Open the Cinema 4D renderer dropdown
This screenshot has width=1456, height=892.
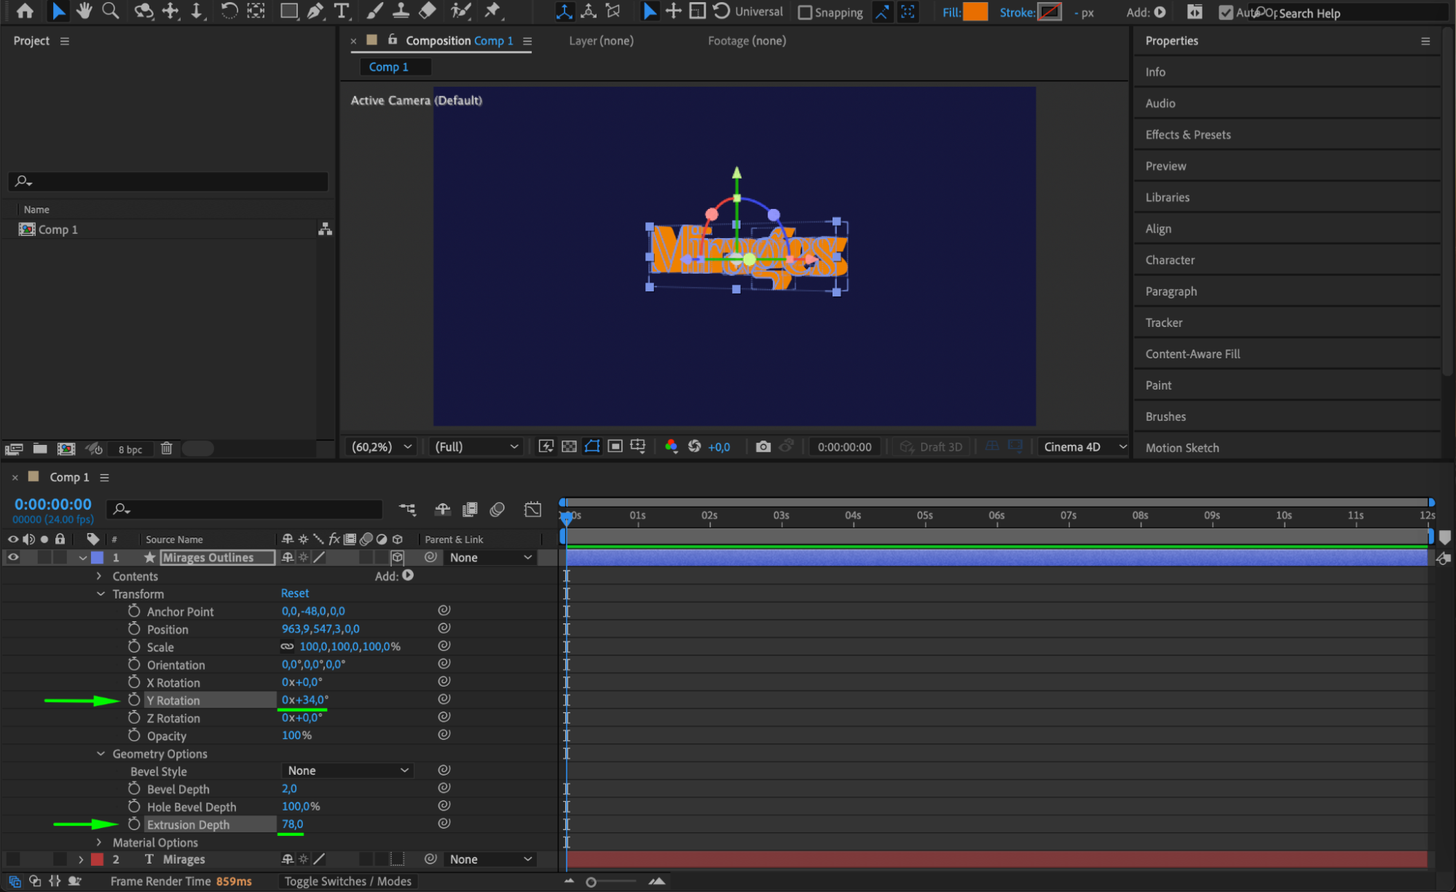click(x=1084, y=446)
